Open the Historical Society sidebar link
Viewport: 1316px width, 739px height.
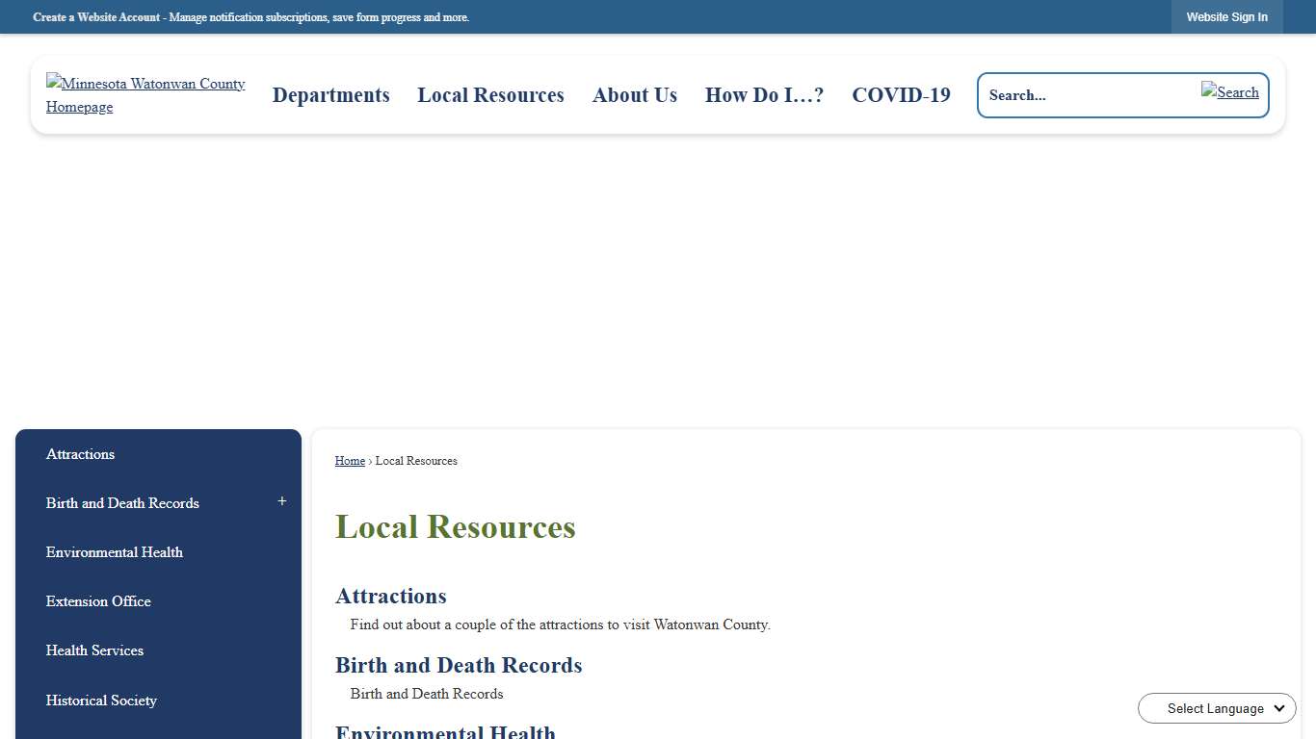coord(101,701)
